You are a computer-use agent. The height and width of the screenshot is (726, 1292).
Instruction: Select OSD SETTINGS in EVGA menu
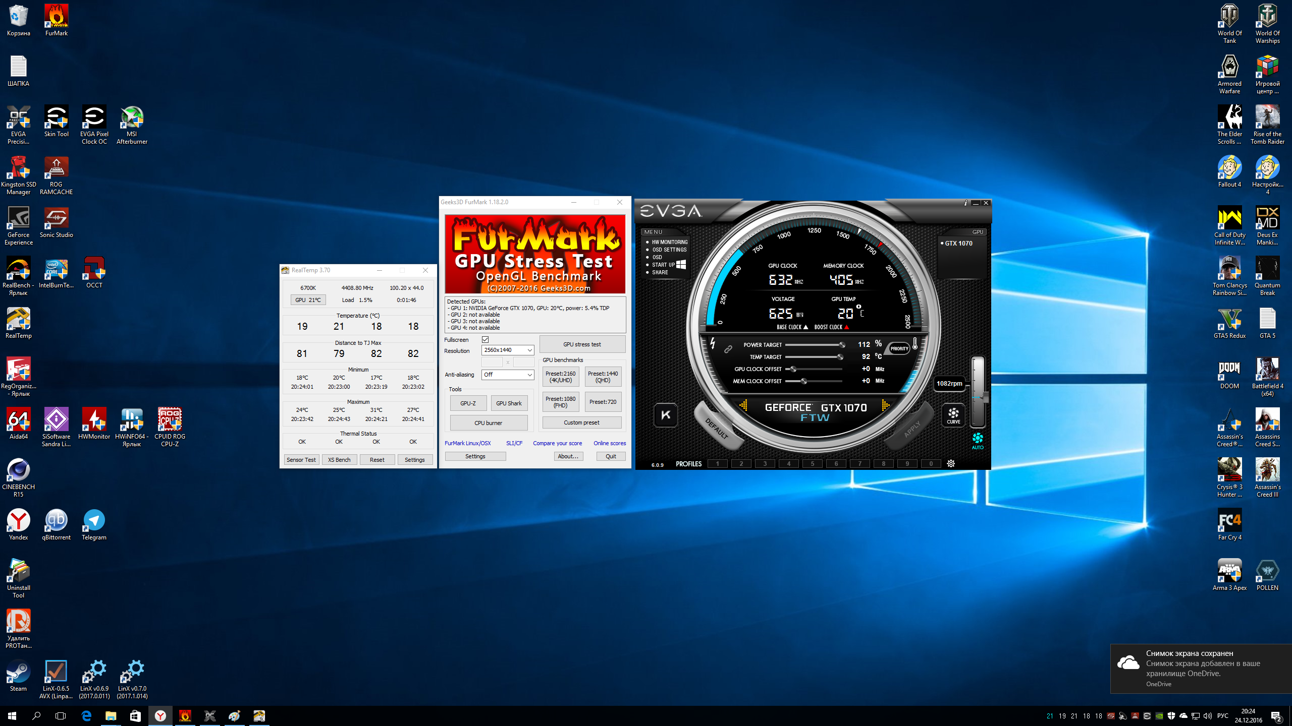(x=669, y=250)
